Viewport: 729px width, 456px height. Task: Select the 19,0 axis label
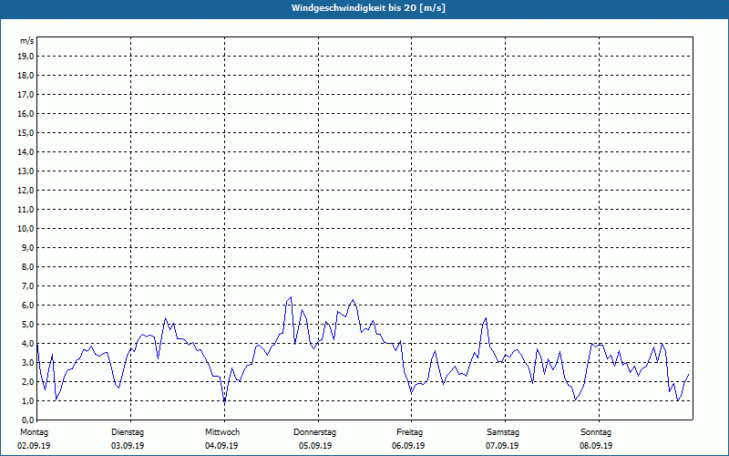[26, 57]
